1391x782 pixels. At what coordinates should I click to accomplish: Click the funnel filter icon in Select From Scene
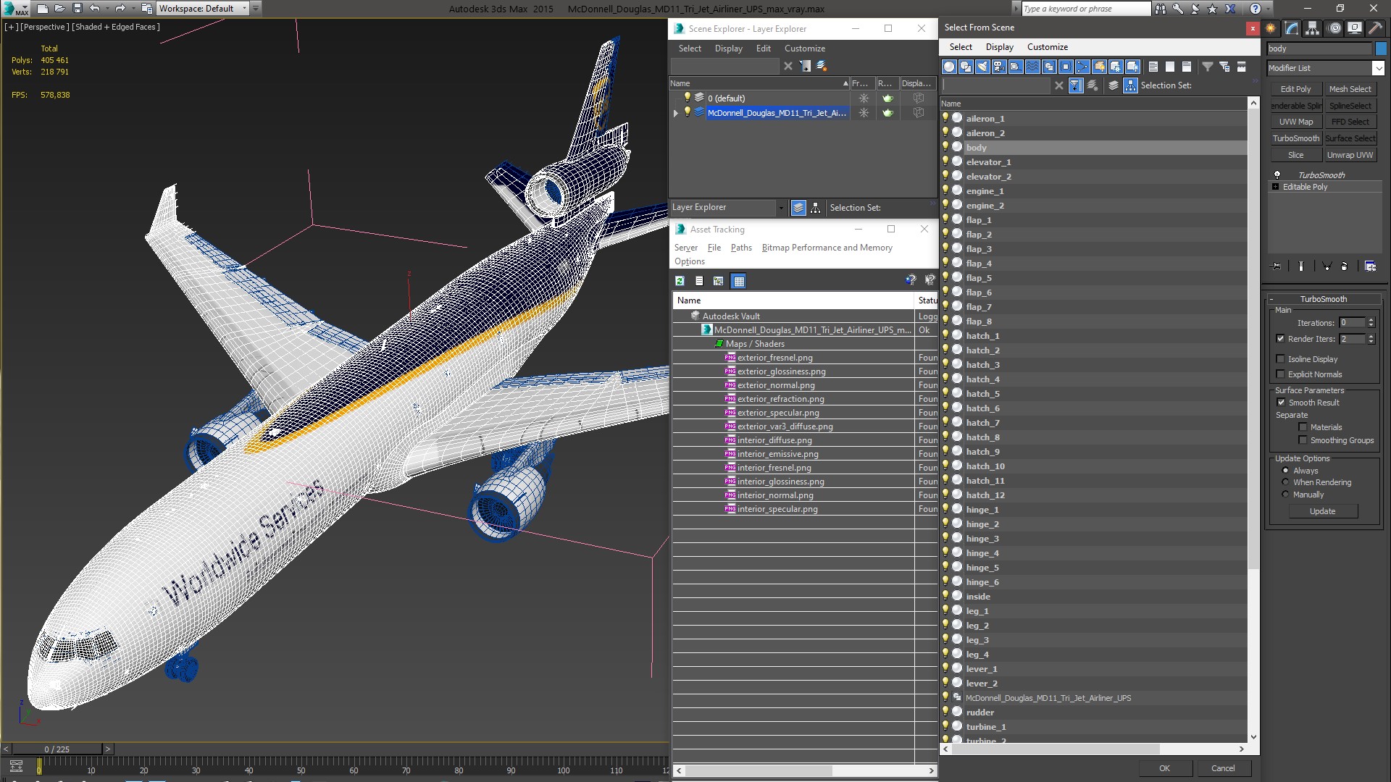pyautogui.click(x=1208, y=67)
